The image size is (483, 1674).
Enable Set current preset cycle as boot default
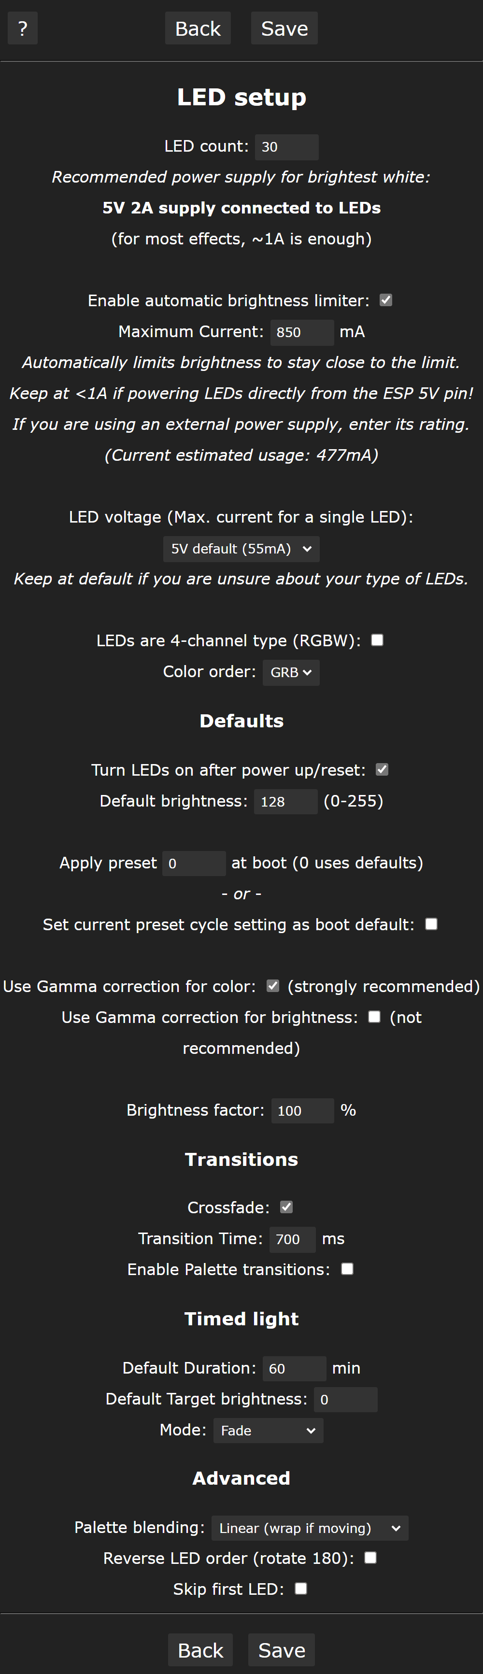431,923
